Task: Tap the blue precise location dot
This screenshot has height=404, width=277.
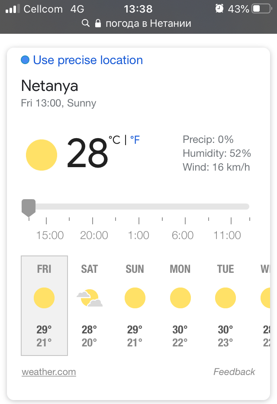Action: click(25, 60)
